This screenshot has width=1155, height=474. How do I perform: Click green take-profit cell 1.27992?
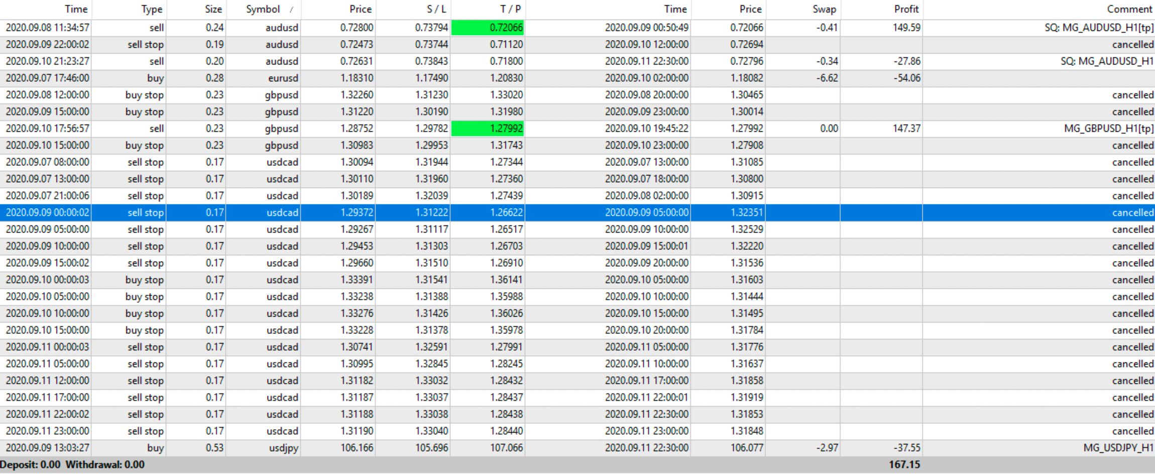488,129
